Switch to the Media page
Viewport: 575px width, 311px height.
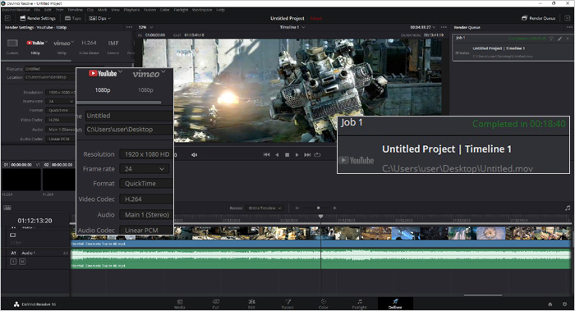pyautogui.click(x=180, y=304)
